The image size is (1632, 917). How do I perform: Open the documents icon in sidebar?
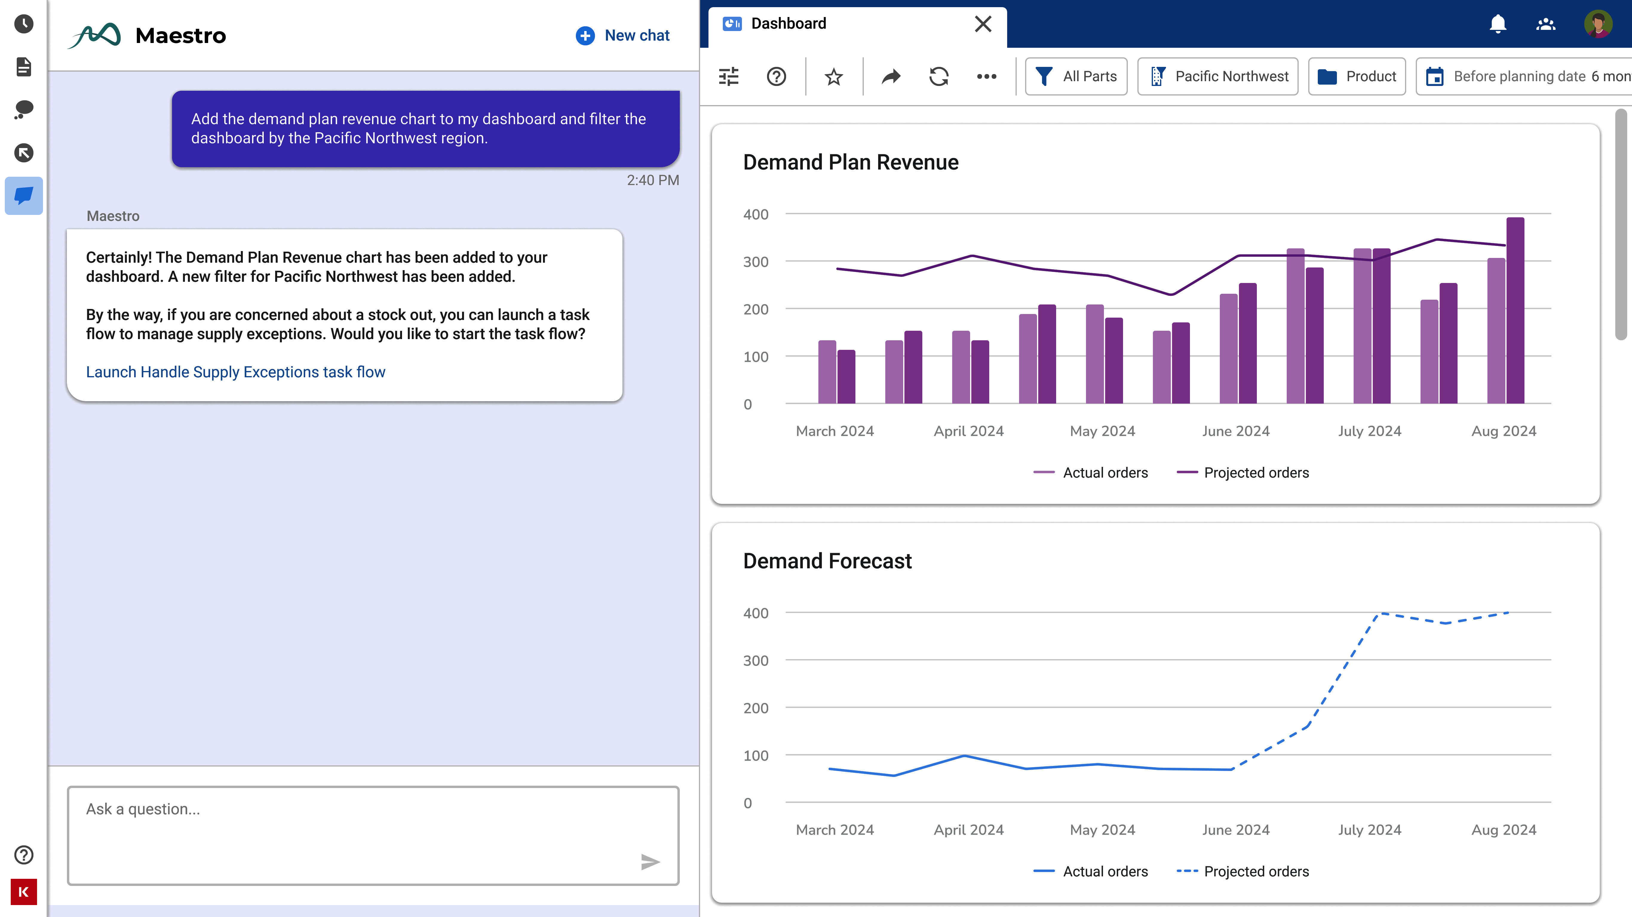23,67
